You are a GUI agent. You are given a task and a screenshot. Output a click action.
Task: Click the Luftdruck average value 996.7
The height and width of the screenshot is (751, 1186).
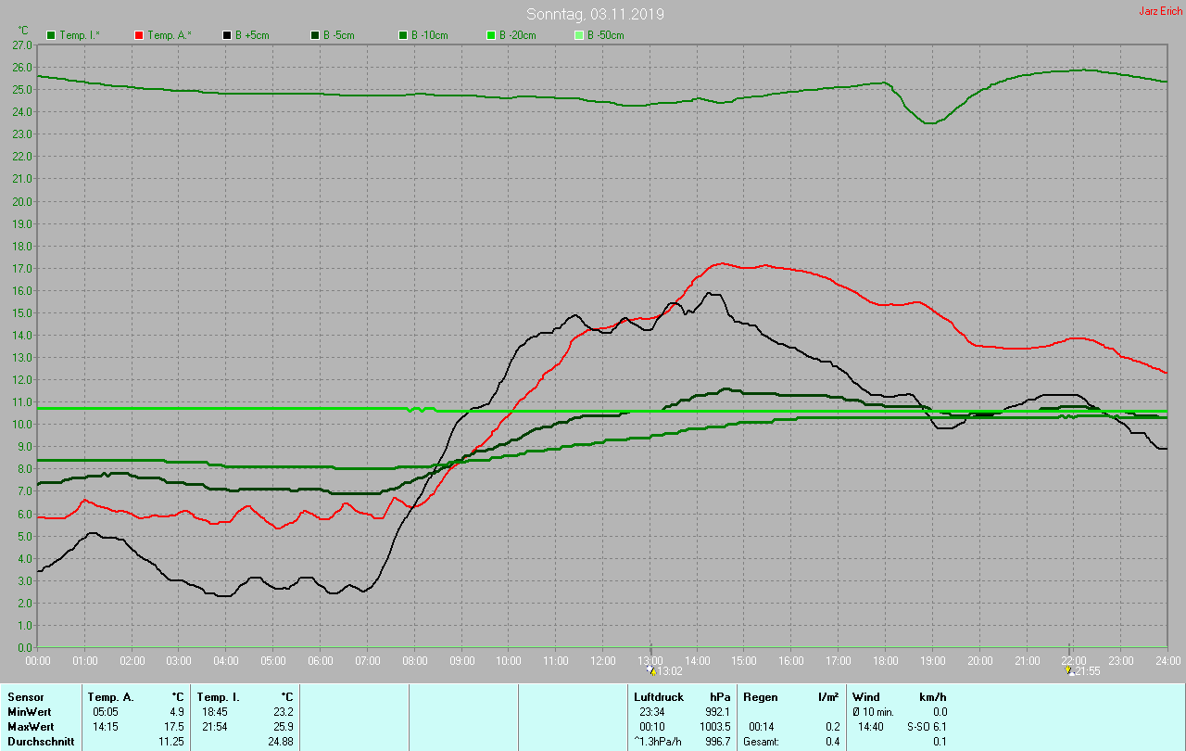(x=717, y=741)
